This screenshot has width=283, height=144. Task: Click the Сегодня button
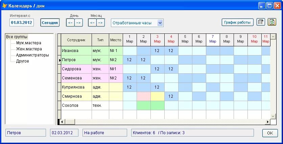tap(50, 23)
